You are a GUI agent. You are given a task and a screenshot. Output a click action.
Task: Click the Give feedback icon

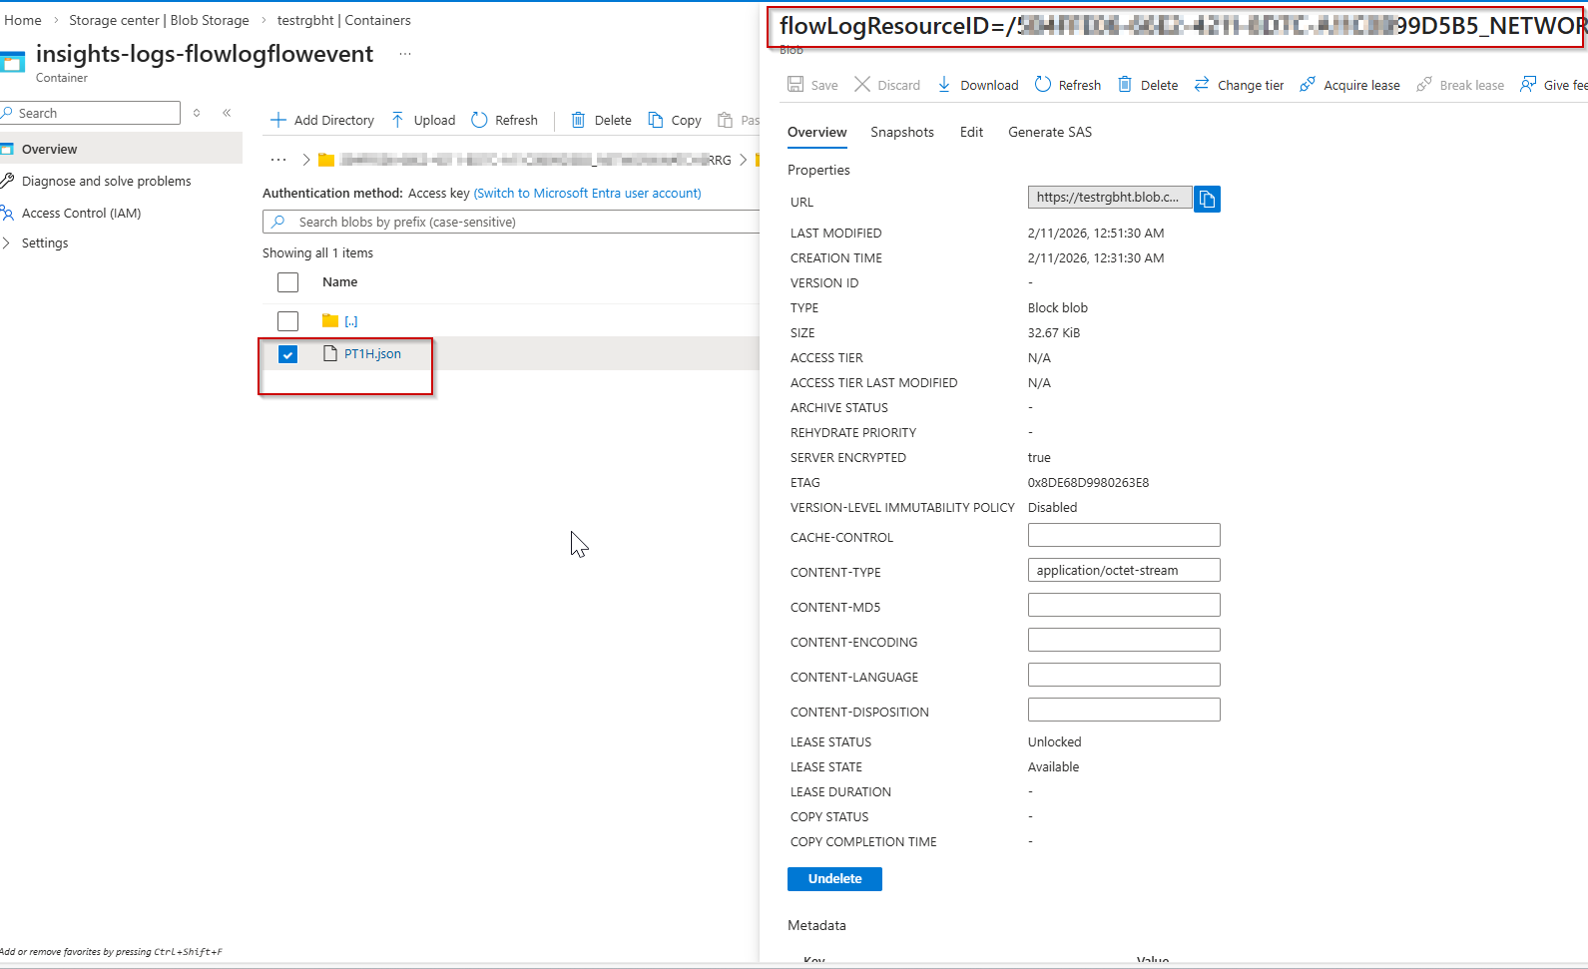1528,85
